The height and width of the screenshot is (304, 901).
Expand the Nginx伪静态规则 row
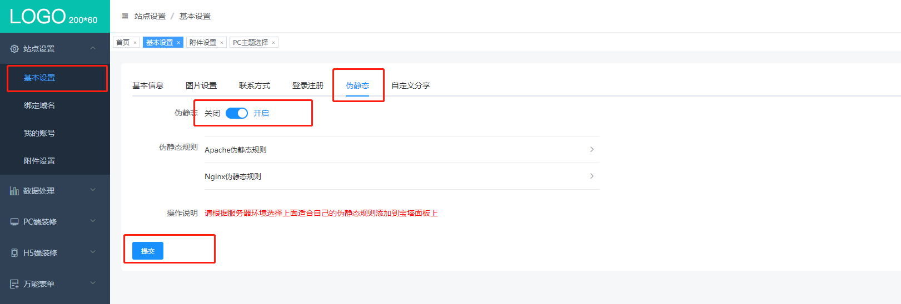591,176
